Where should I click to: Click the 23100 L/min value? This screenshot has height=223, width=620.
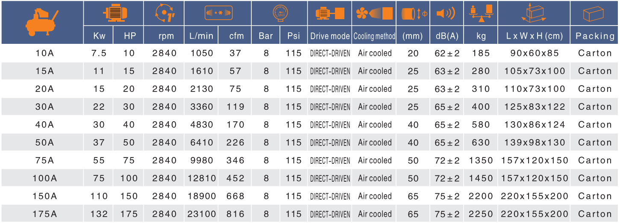pyautogui.click(x=201, y=214)
